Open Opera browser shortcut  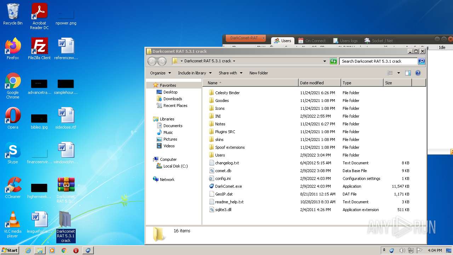click(13, 118)
